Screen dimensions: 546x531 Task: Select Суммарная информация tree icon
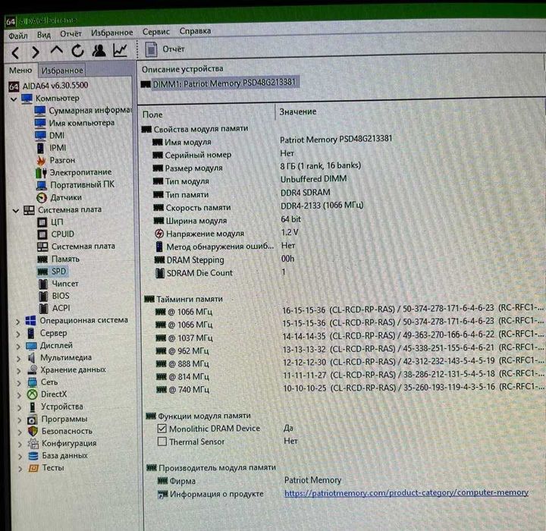39,111
